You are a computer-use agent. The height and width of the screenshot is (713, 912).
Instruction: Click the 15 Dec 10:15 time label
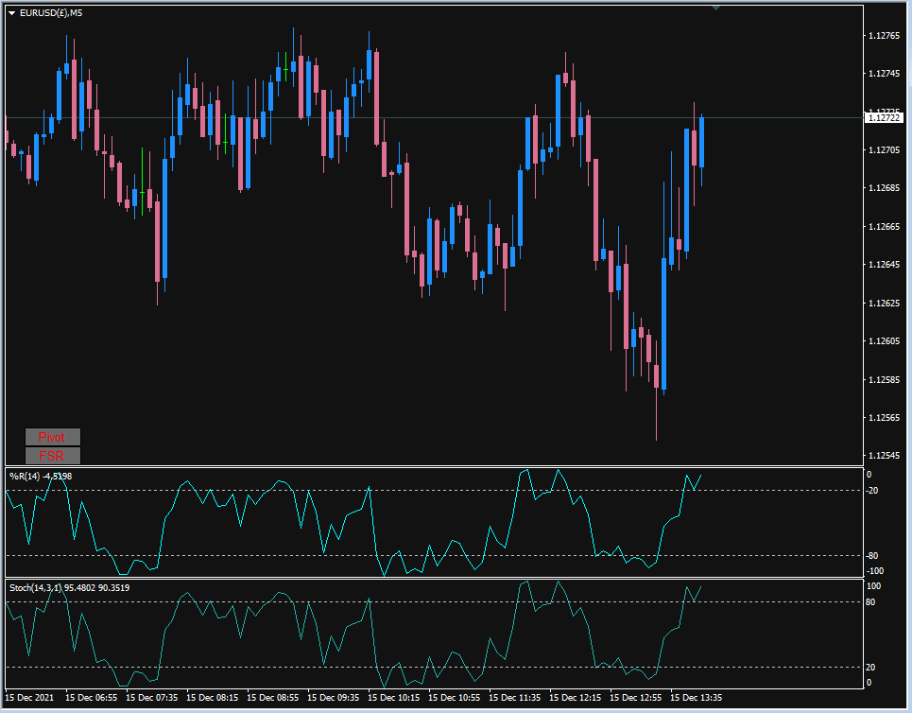pos(394,697)
